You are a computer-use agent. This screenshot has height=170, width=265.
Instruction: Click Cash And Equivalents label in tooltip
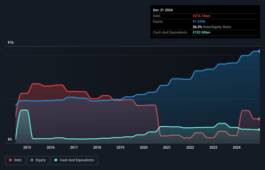[x=170, y=32]
